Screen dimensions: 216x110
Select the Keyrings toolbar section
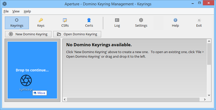tap(17, 23)
